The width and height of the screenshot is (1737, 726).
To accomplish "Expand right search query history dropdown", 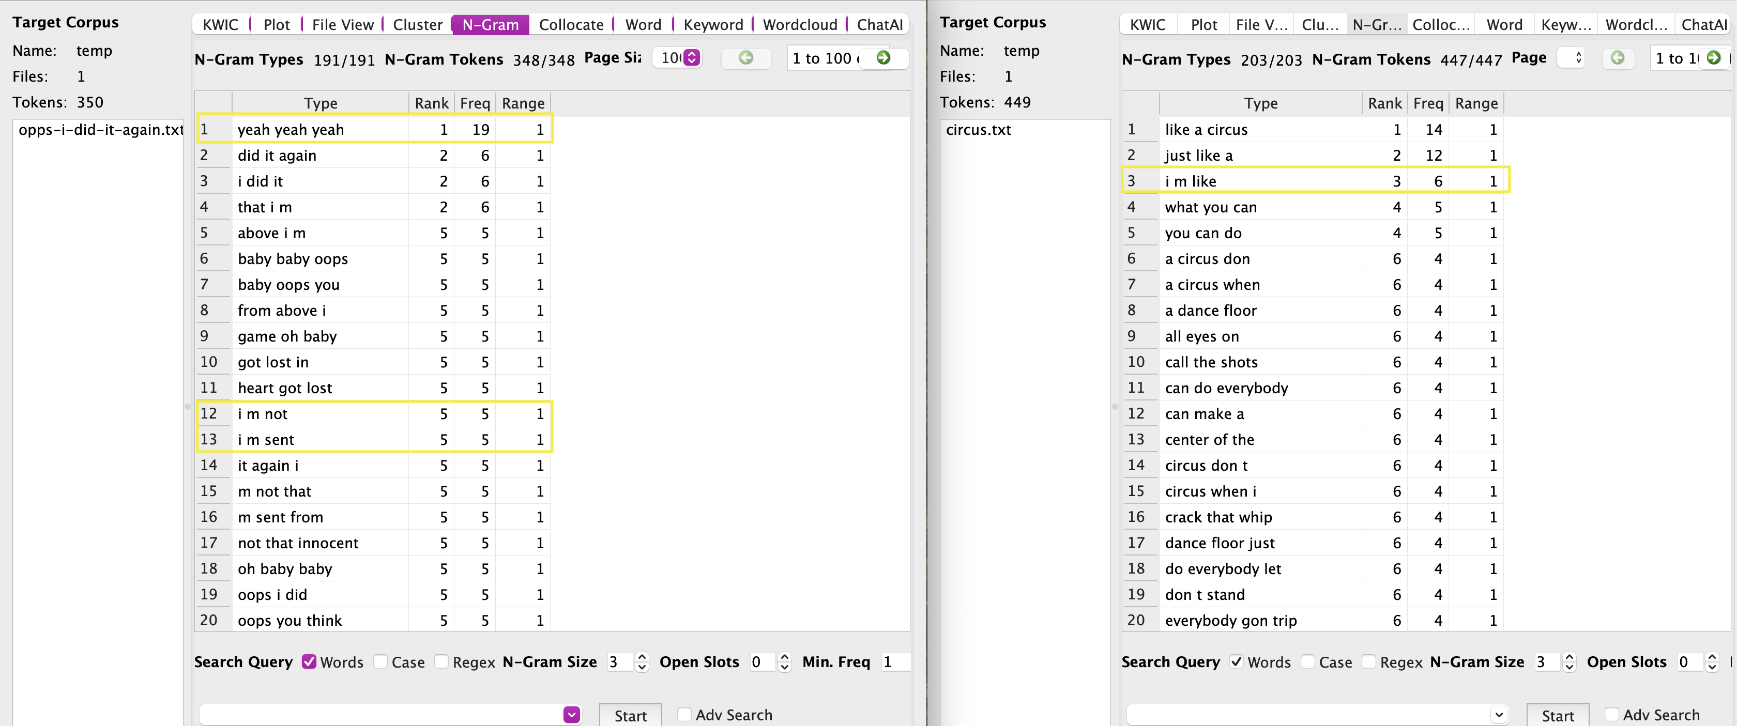I will 1498,715.
